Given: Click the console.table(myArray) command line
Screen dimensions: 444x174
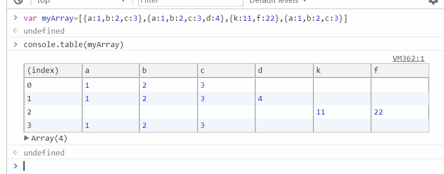Looking at the screenshot, I should [x=74, y=45].
